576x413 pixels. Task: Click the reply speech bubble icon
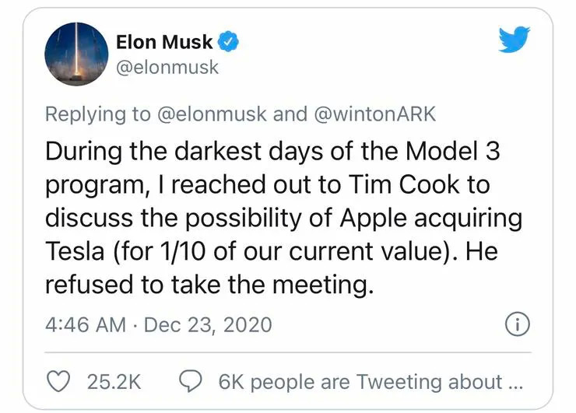(191, 381)
